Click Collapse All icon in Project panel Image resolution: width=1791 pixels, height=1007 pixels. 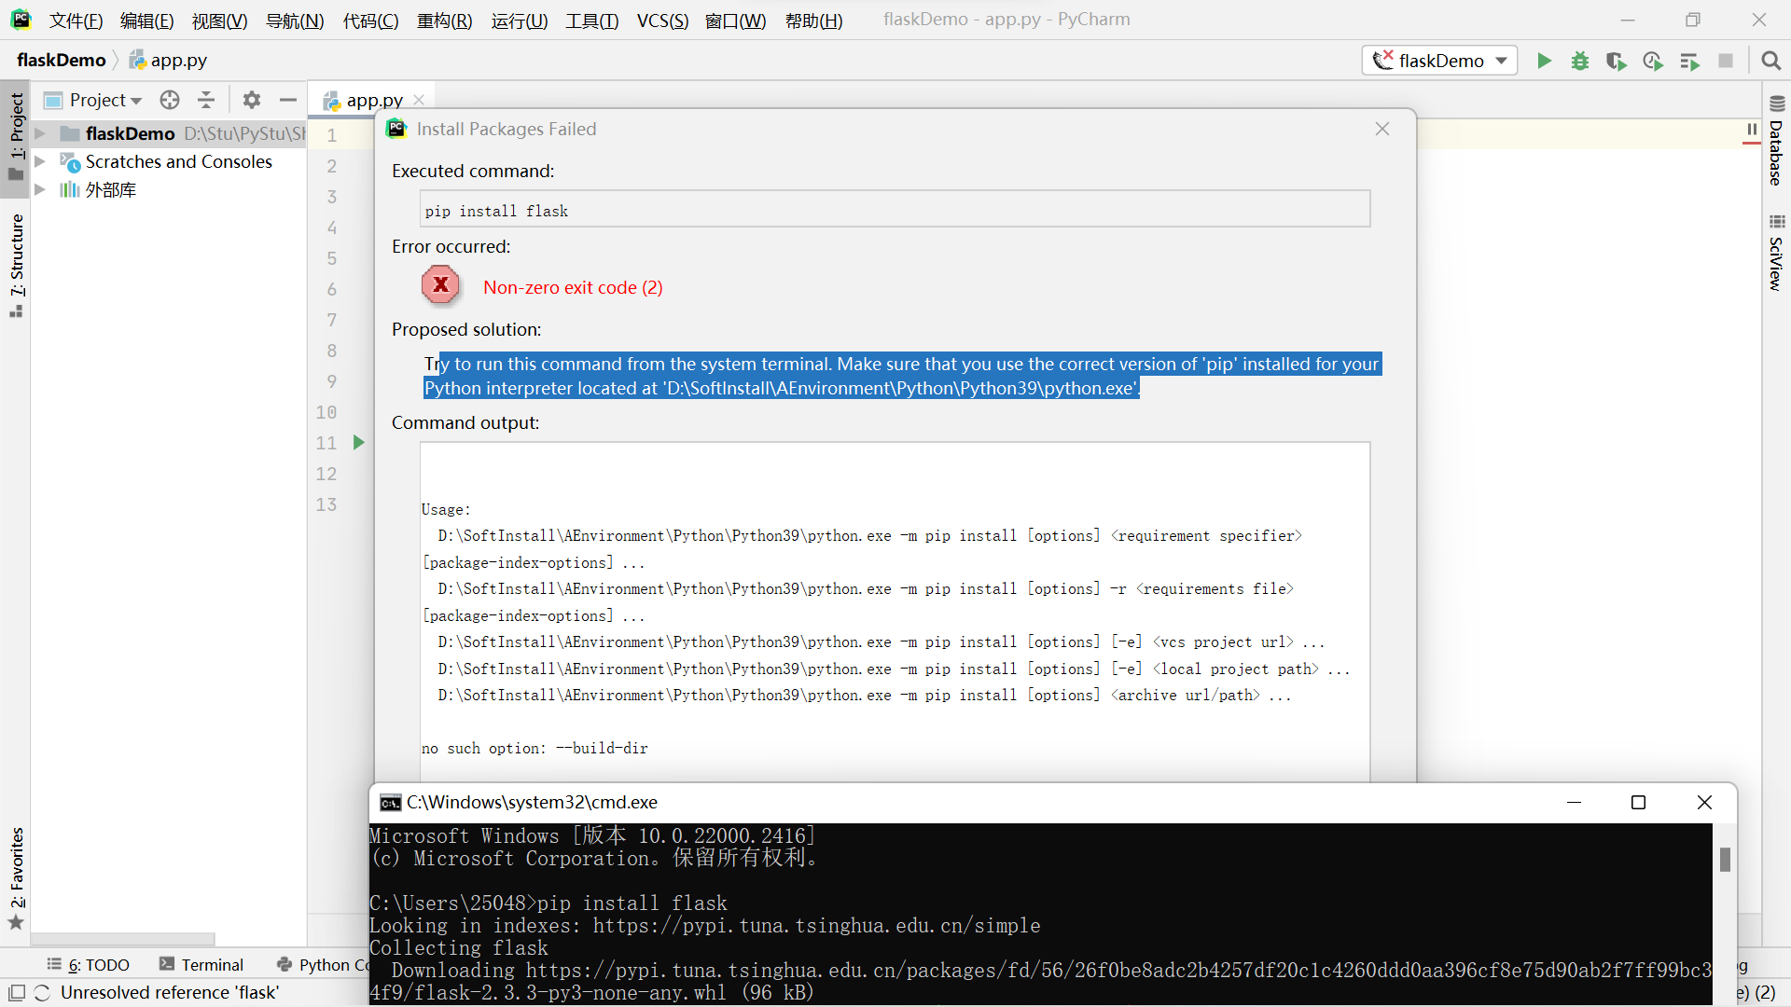(206, 100)
